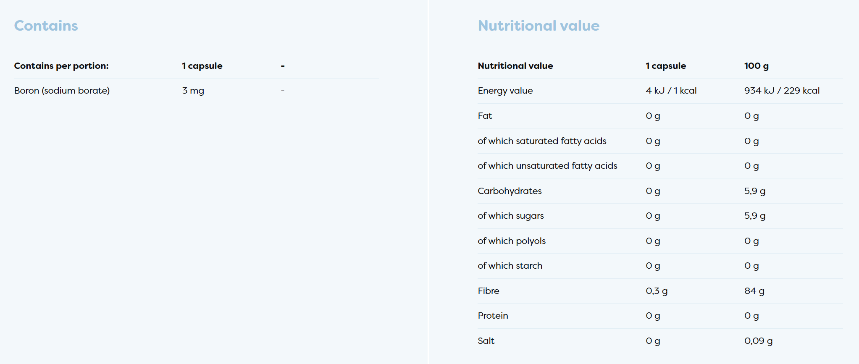Click "of which unsaturated fatty acids" label
The width and height of the screenshot is (859, 364).
coord(547,166)
